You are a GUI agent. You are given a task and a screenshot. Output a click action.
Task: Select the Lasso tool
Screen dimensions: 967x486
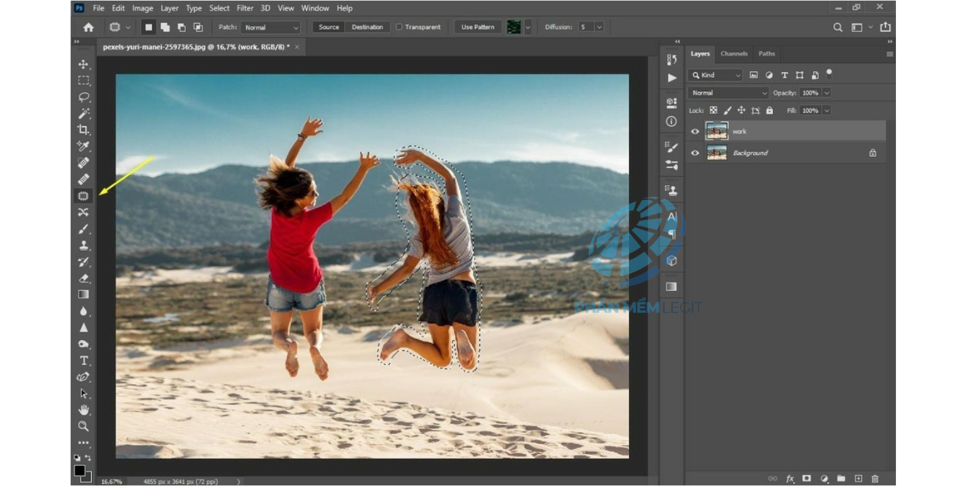pos(84,97)
